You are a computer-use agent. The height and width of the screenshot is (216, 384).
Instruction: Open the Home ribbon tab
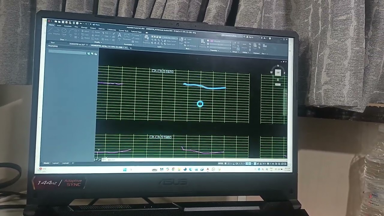51,25
